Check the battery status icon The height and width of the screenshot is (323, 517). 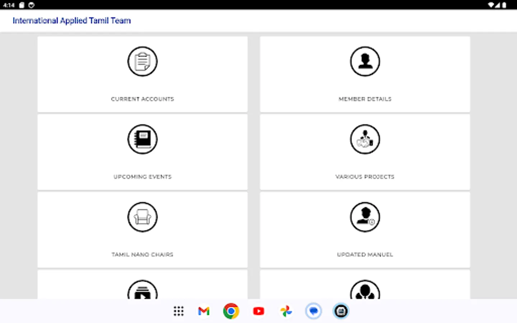(504, 5)
